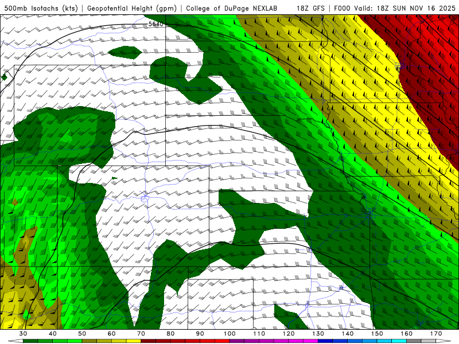The image size is (459, 344).
Task: Click the 120 label on the color scale
Action: click(x=289, y=334)
